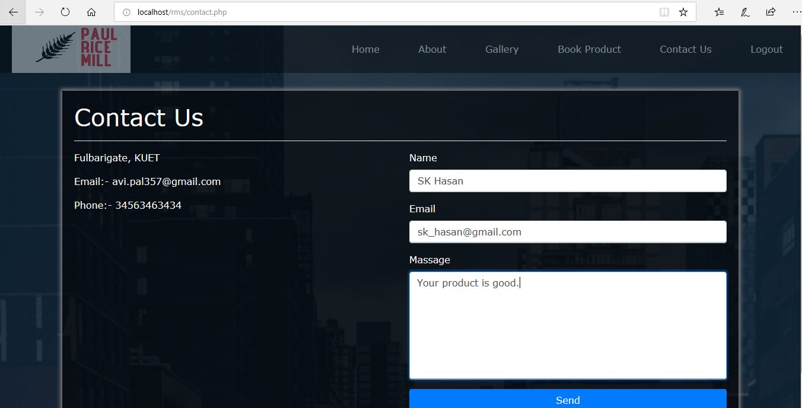Add notes with the pen icon
Screen dimensions: 802x408
click(745, 12)
